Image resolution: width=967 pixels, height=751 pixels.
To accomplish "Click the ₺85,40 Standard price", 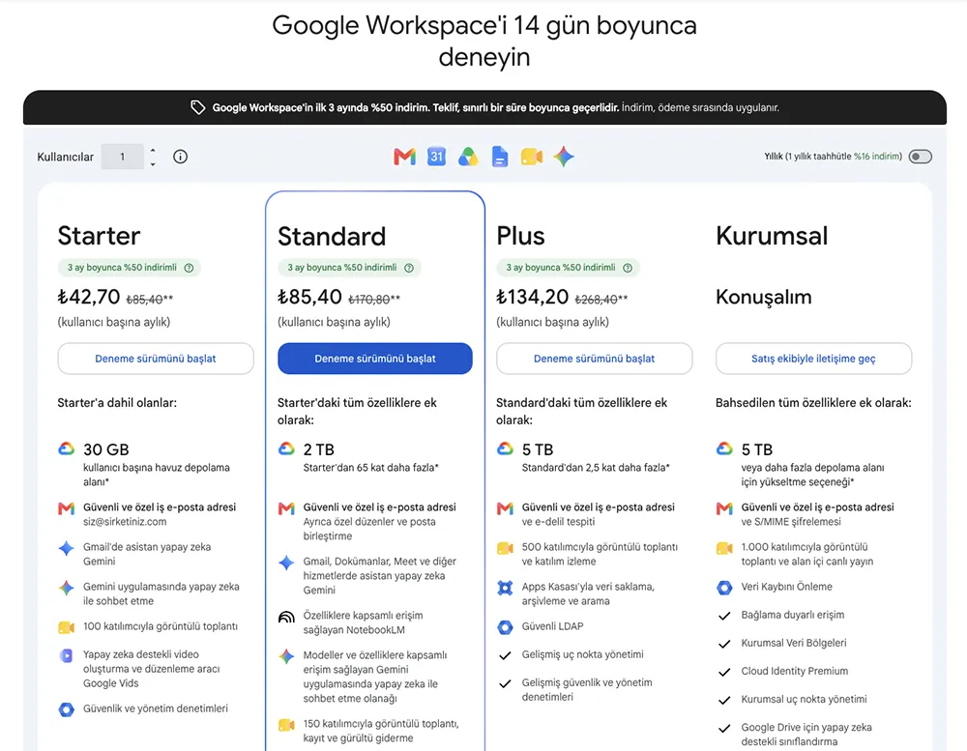I will point(309,297).
